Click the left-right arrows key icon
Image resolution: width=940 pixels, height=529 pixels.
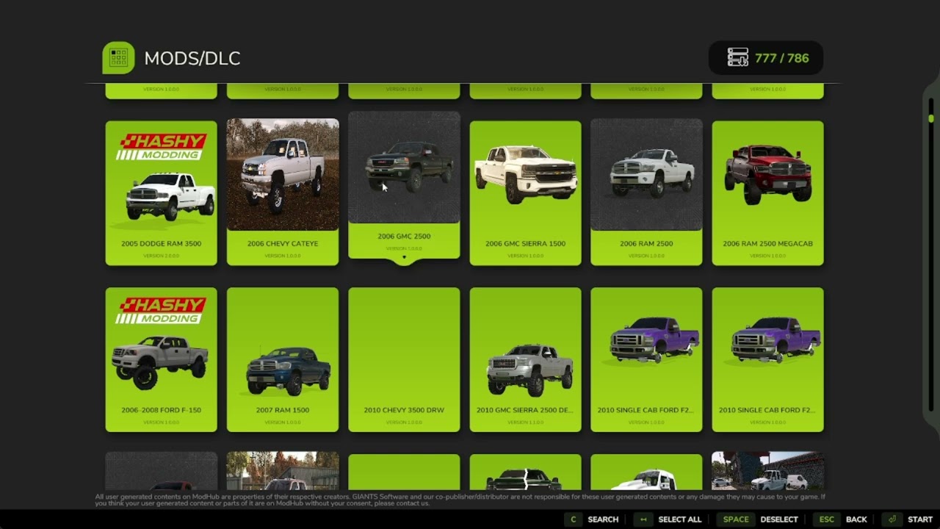tap(643, 519)
